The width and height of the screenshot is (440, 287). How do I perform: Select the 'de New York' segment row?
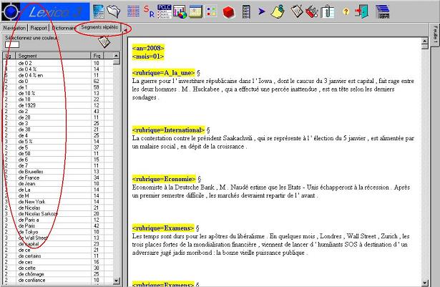coord(36,203)
